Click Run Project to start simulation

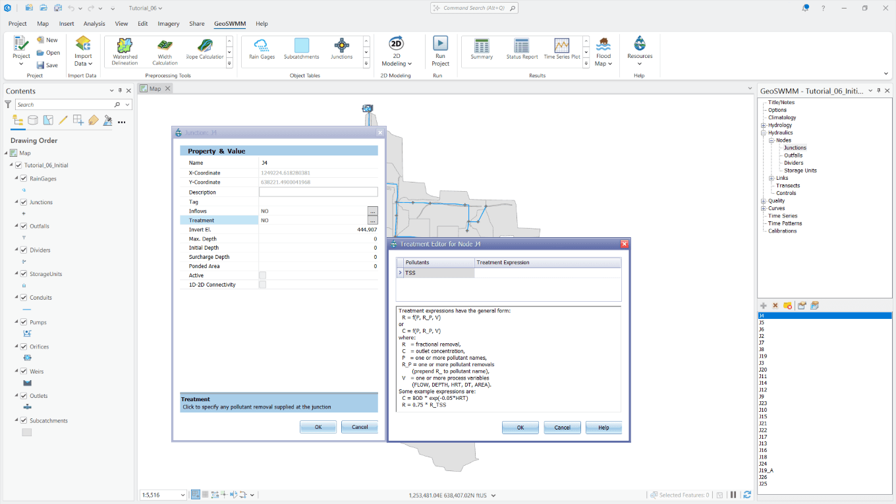[440, 51]
